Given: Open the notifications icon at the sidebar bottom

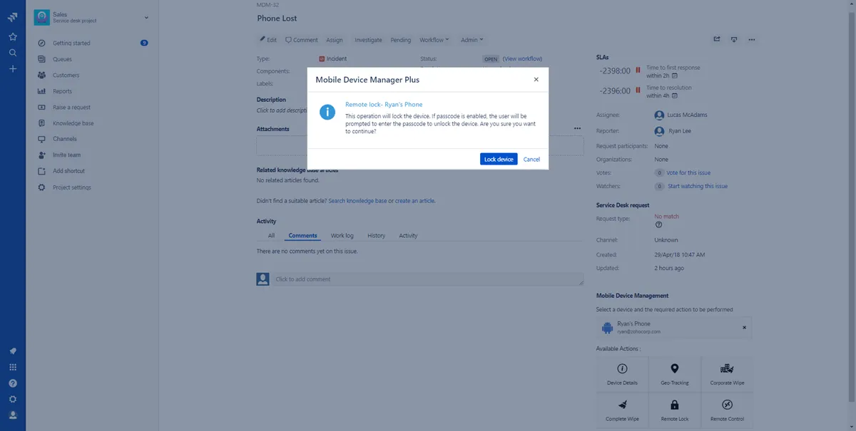Looking at the screenshot, I should (x=13, y=351).
